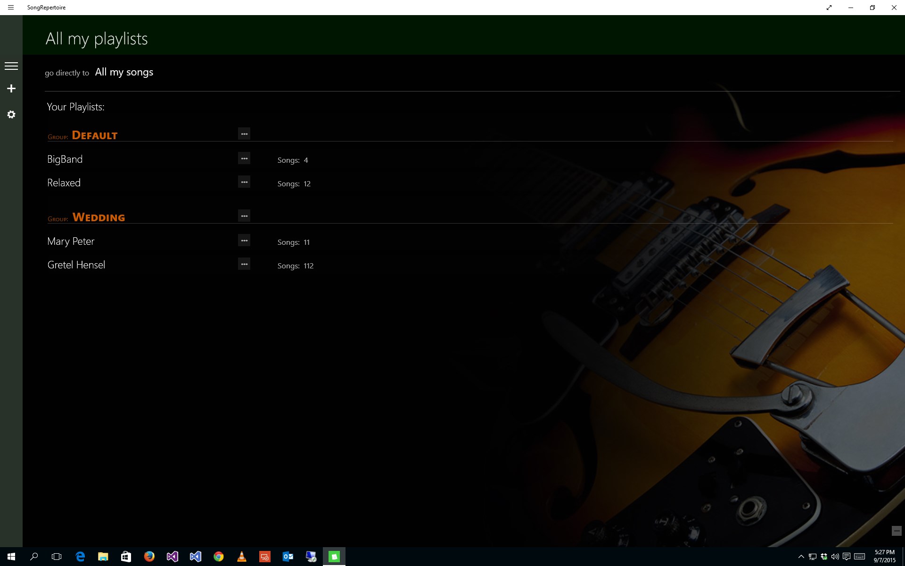Click the small minus button bottom right
The image size is (905, 566).
[x=897, y=531]
